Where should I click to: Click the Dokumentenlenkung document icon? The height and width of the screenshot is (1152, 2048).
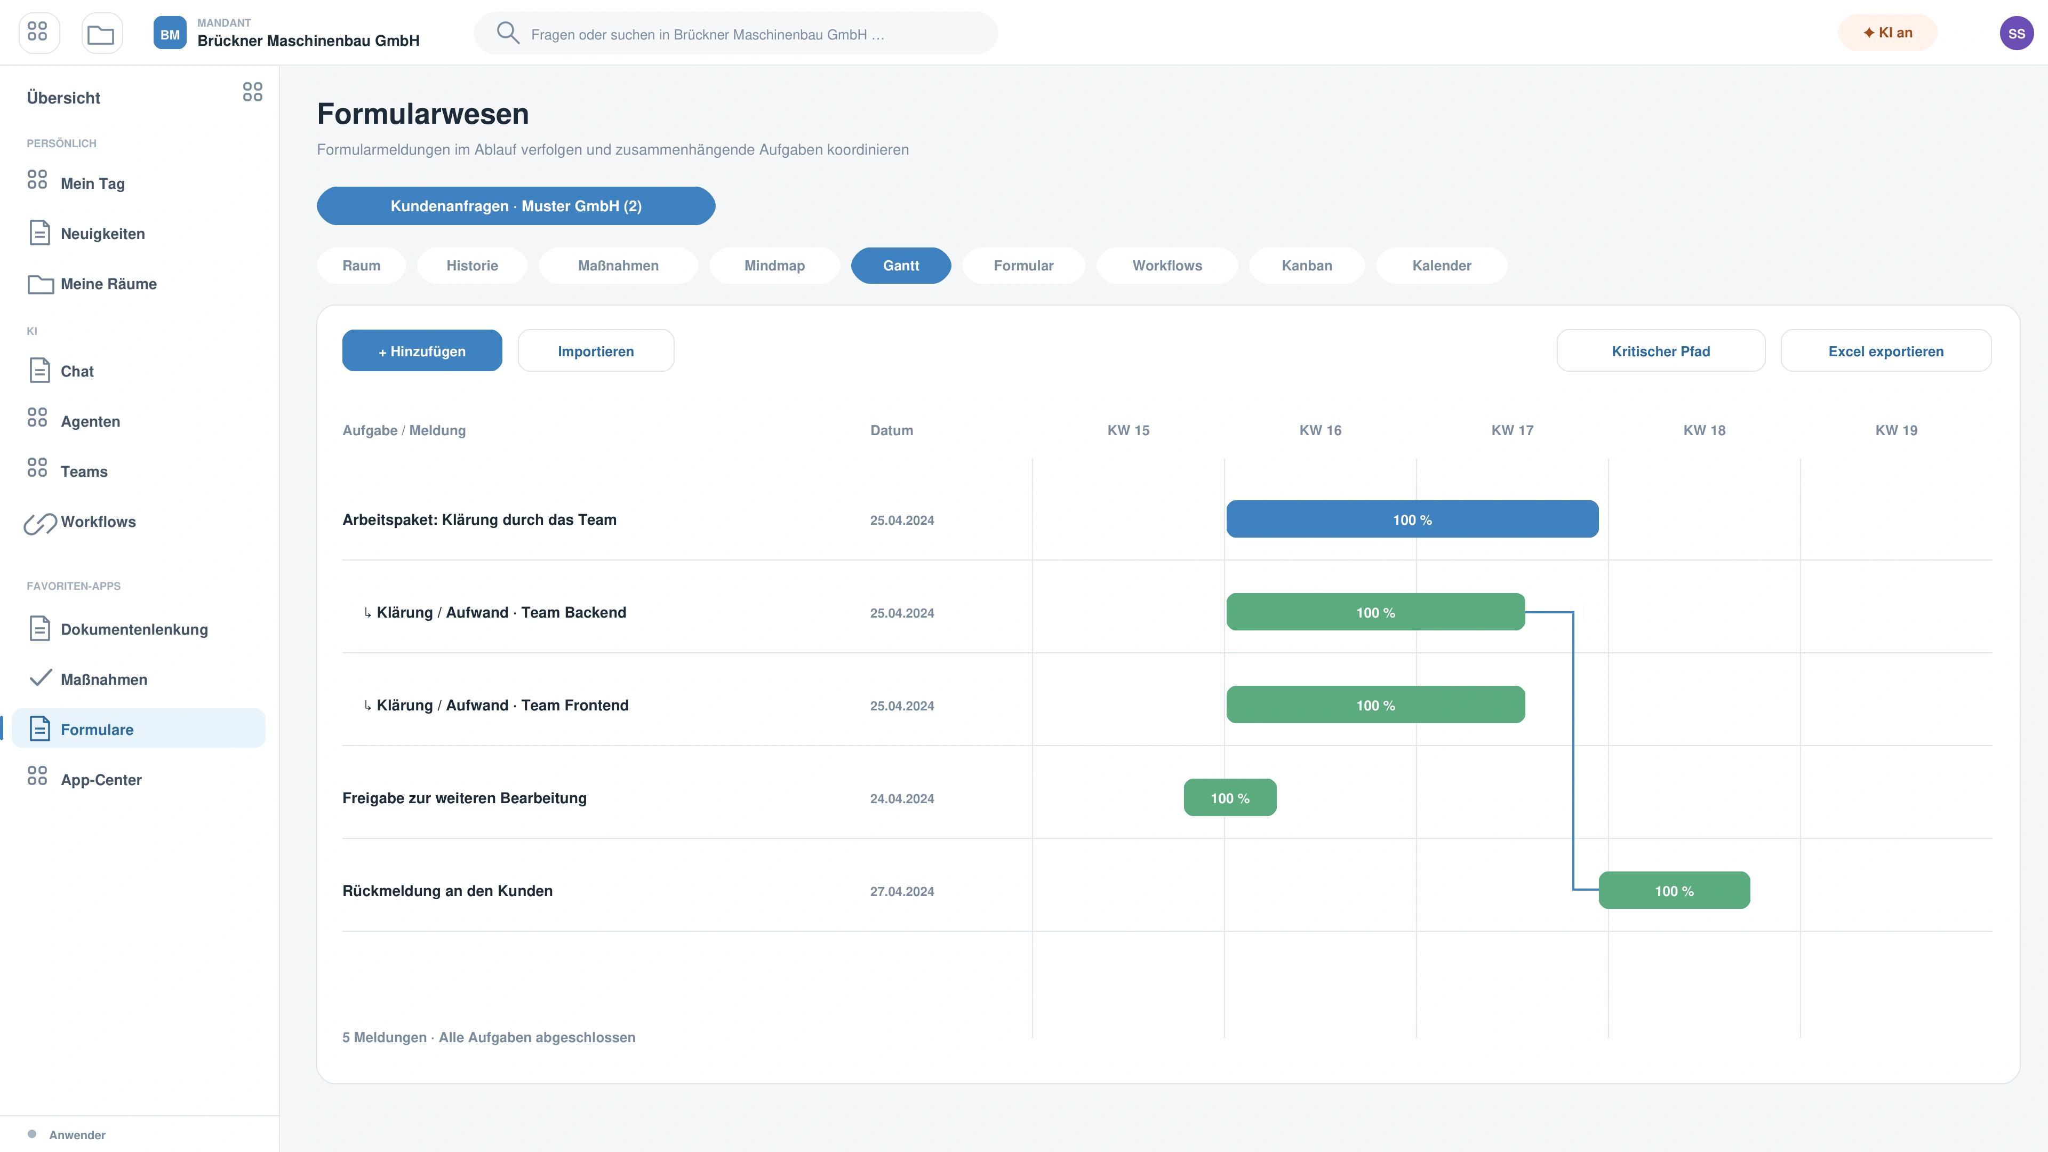tap(39, 628)
